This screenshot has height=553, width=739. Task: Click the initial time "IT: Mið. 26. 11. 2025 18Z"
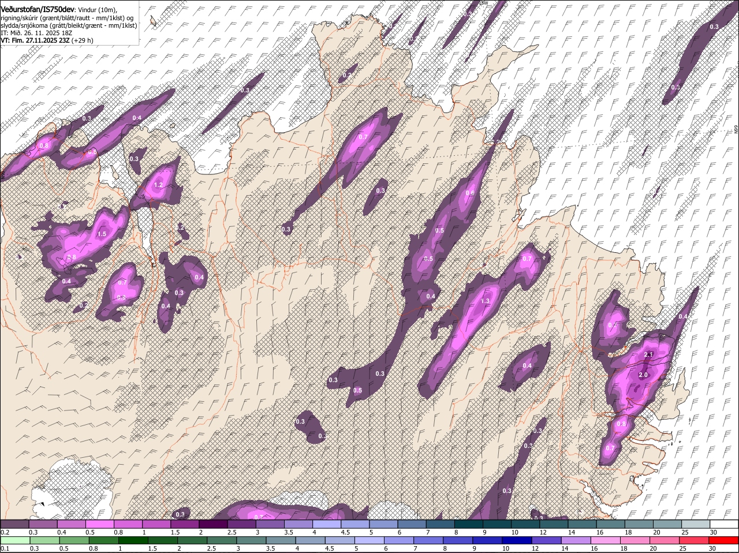coord(35,33)
